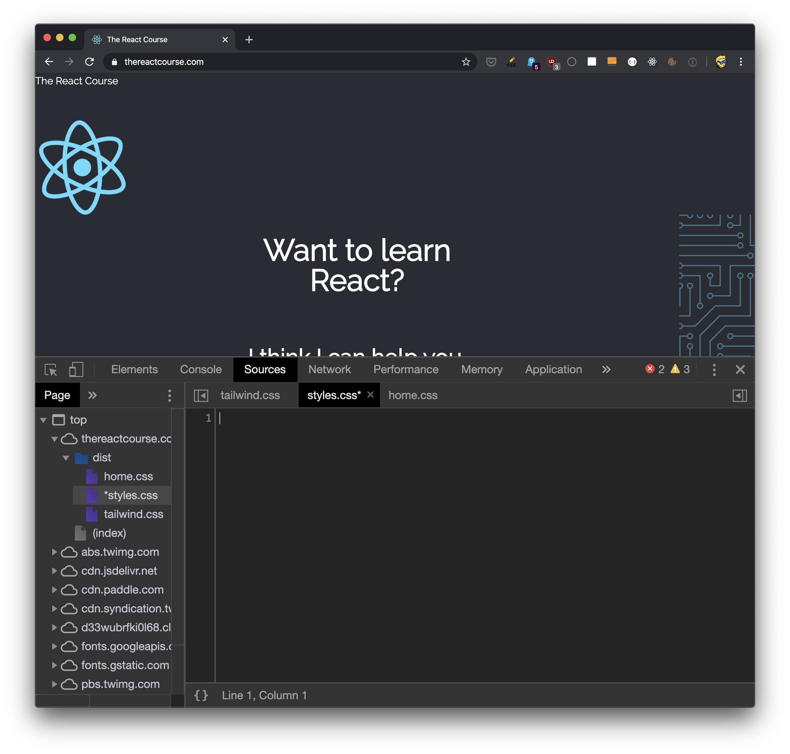Toggle the hide navigator sidebar button
Screen dimensions: 790x754
[201, 396]
